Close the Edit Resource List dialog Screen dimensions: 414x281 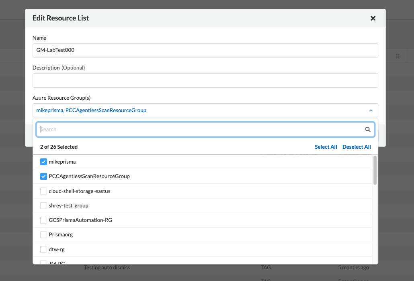373,18
